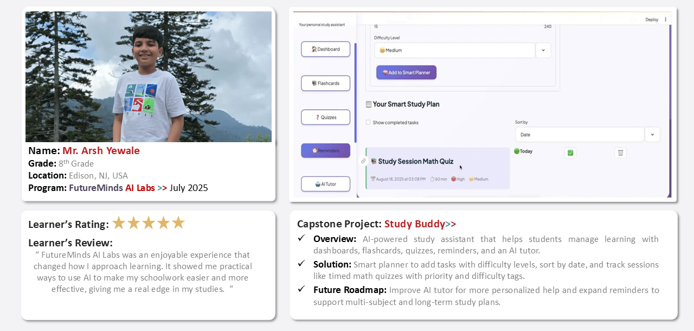694x331 pixels.
Task: Enable the Show completed tasks checkbox
Action: pos(368,123)
